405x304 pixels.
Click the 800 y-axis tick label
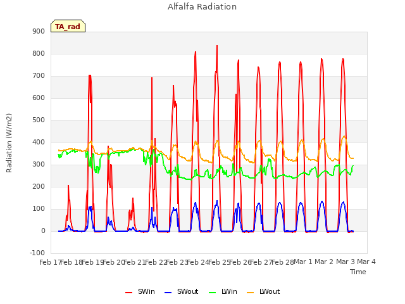pos(39,53)
